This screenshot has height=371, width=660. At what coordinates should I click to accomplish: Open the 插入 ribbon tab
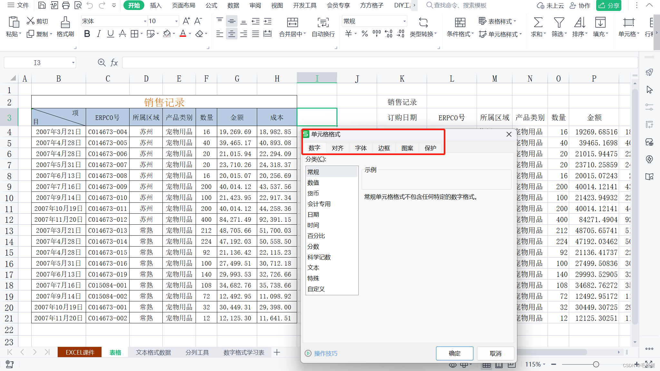(156, 5)
